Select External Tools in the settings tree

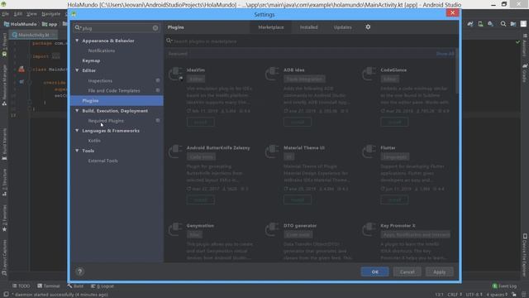tap(102, 161)
